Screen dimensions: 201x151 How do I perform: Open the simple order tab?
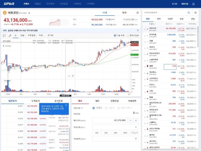(x=115, y=101)
